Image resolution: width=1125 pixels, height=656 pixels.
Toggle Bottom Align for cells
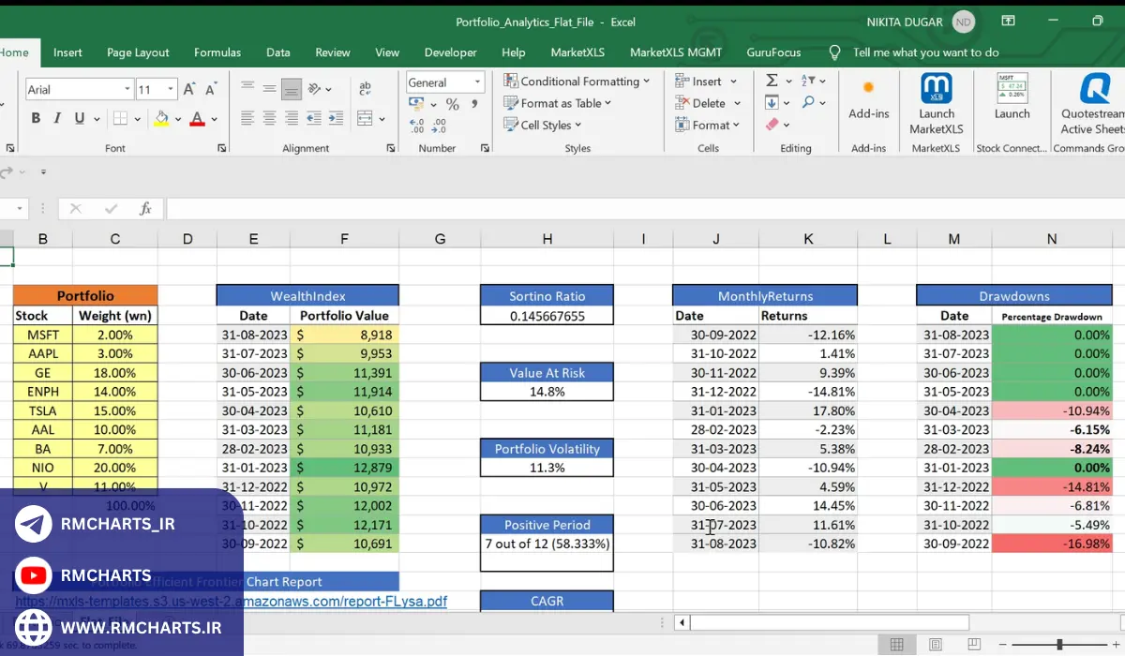point(291,90)
